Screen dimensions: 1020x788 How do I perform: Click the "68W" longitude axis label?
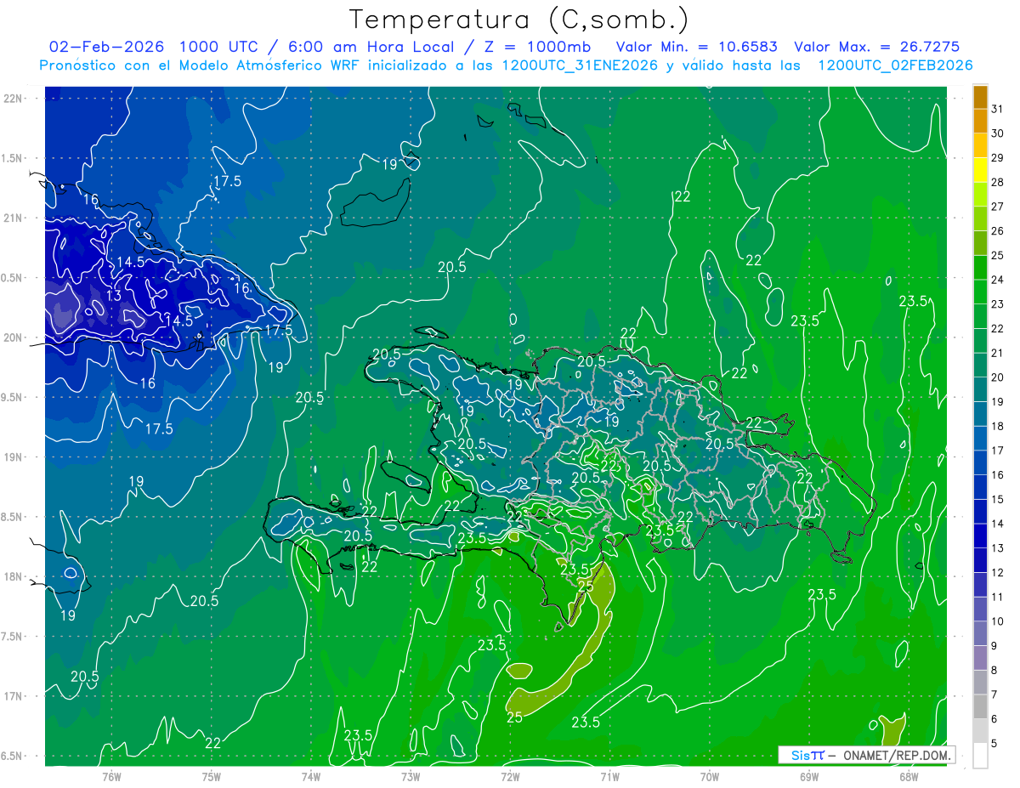(x=908, y=776)
